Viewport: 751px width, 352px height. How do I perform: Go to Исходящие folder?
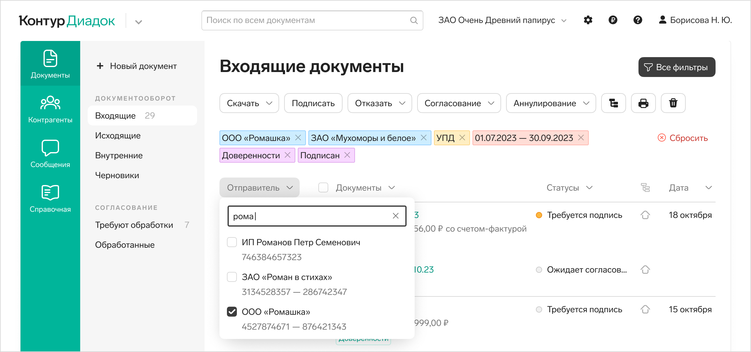click(x=118, y=135)
